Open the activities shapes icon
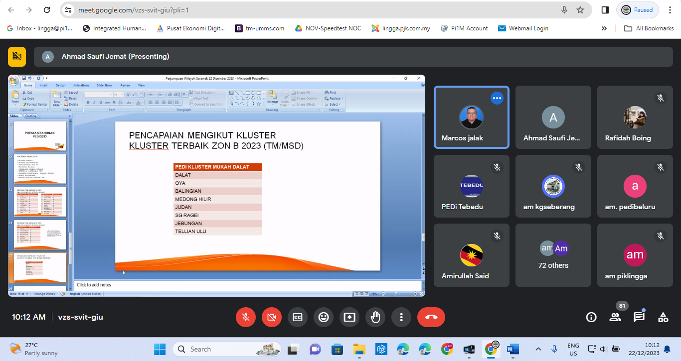This screenshot has width=681, height=361. (x=663, y=317)
